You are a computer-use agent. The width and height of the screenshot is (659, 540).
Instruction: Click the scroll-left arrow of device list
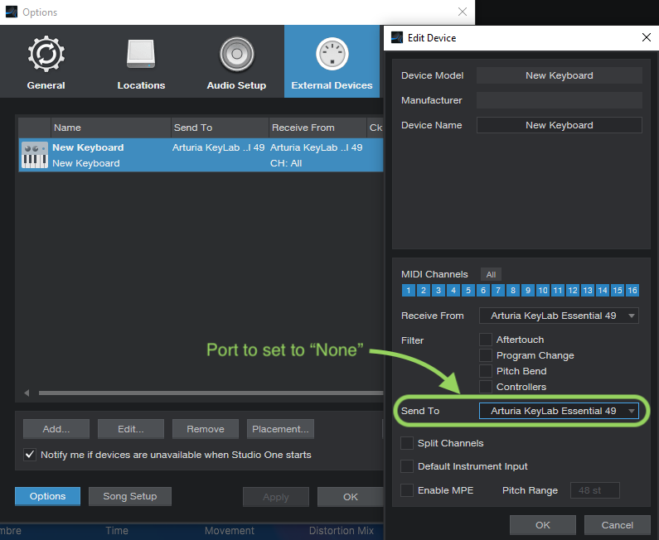coord(27,393)
